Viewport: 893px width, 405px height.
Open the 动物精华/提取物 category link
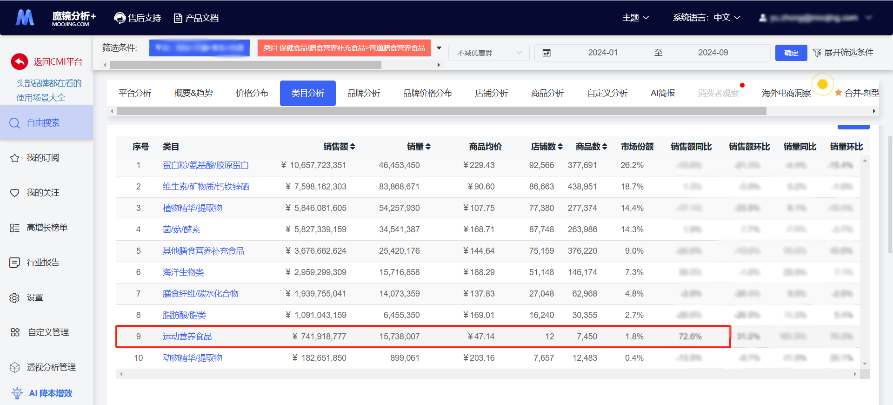coord(192,358)
